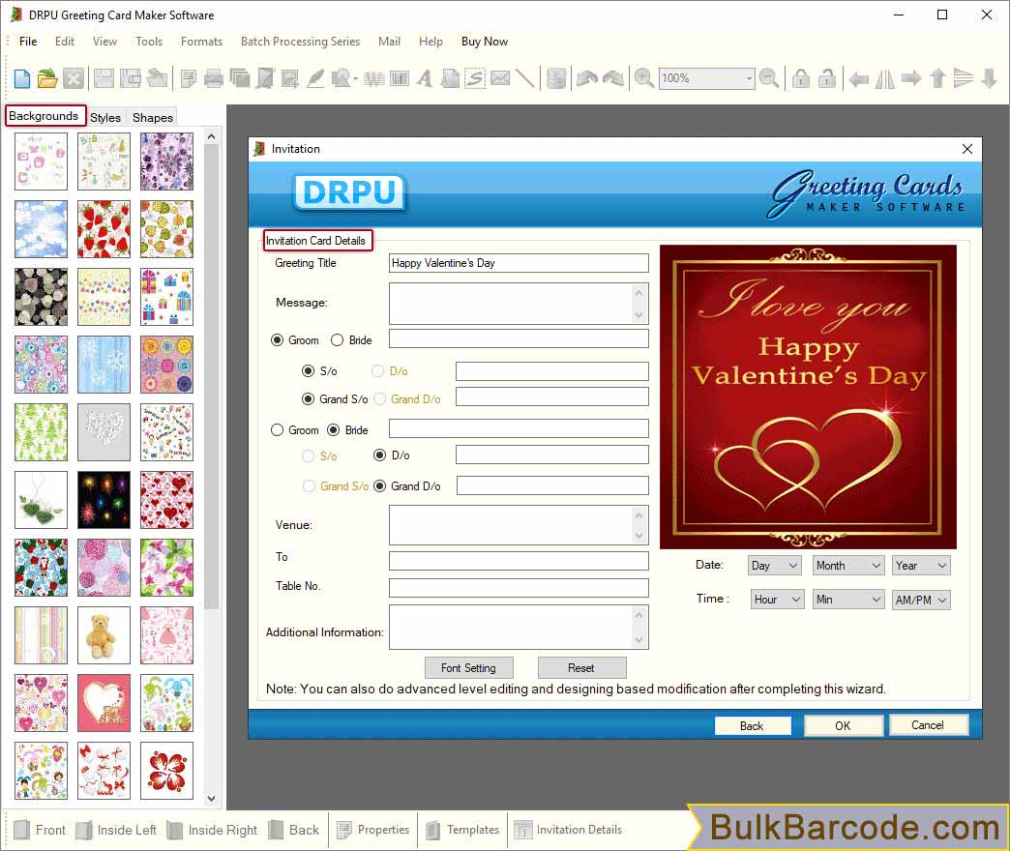Click the move left arrow icon
1010x851 pixels.
pos(858,79)
